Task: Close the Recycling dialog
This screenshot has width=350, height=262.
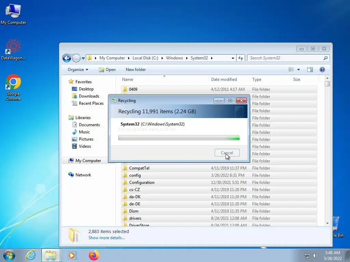Action: 241,101
